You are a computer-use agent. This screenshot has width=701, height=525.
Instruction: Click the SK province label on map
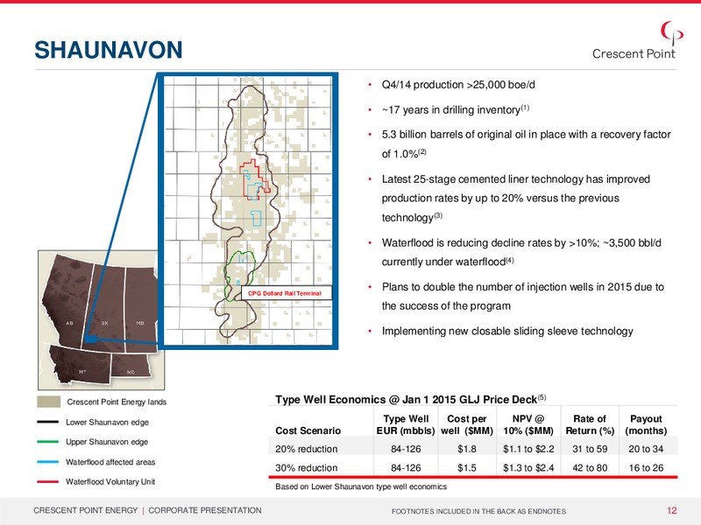104,323
